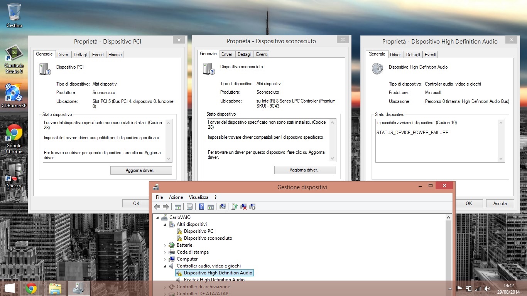Open Speccy desktop shortcut
This screenshot has width=527, height=296.
[14, 175]
